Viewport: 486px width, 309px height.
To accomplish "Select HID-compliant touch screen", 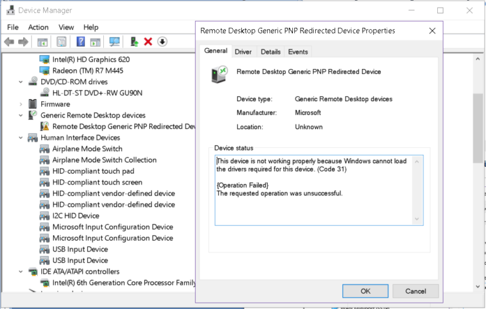I will [97, 183].
